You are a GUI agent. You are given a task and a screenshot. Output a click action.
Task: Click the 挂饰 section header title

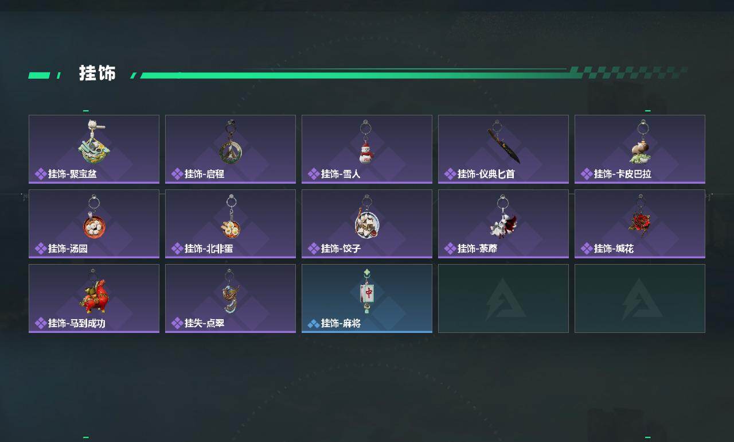97,73
